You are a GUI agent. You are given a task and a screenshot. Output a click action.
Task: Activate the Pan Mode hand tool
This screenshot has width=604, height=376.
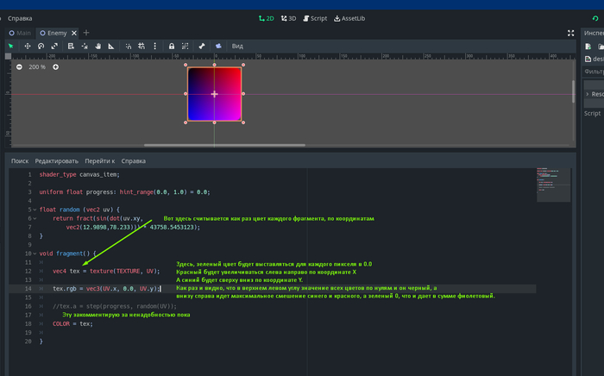(98, 46)
